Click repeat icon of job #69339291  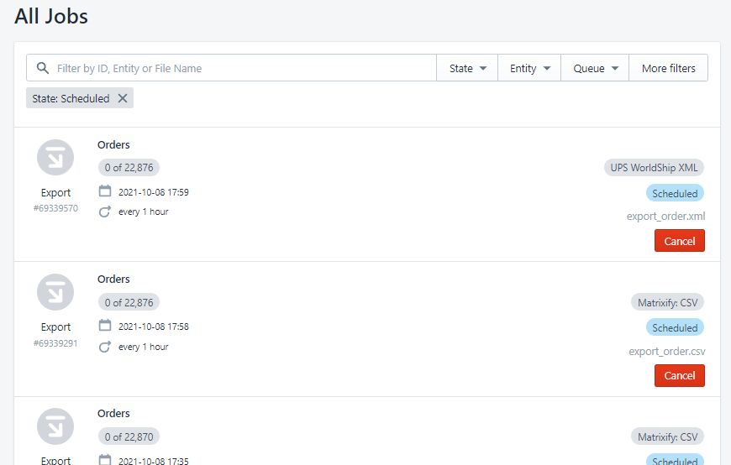point(105,347)
